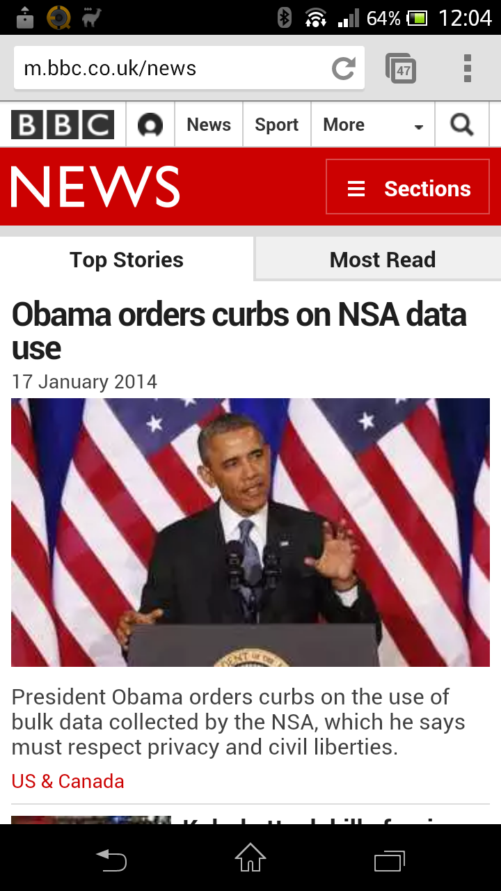Viewport: 501px width, 891px height.
Task: Follow the US & Canada link
Action: click(68, 781)
